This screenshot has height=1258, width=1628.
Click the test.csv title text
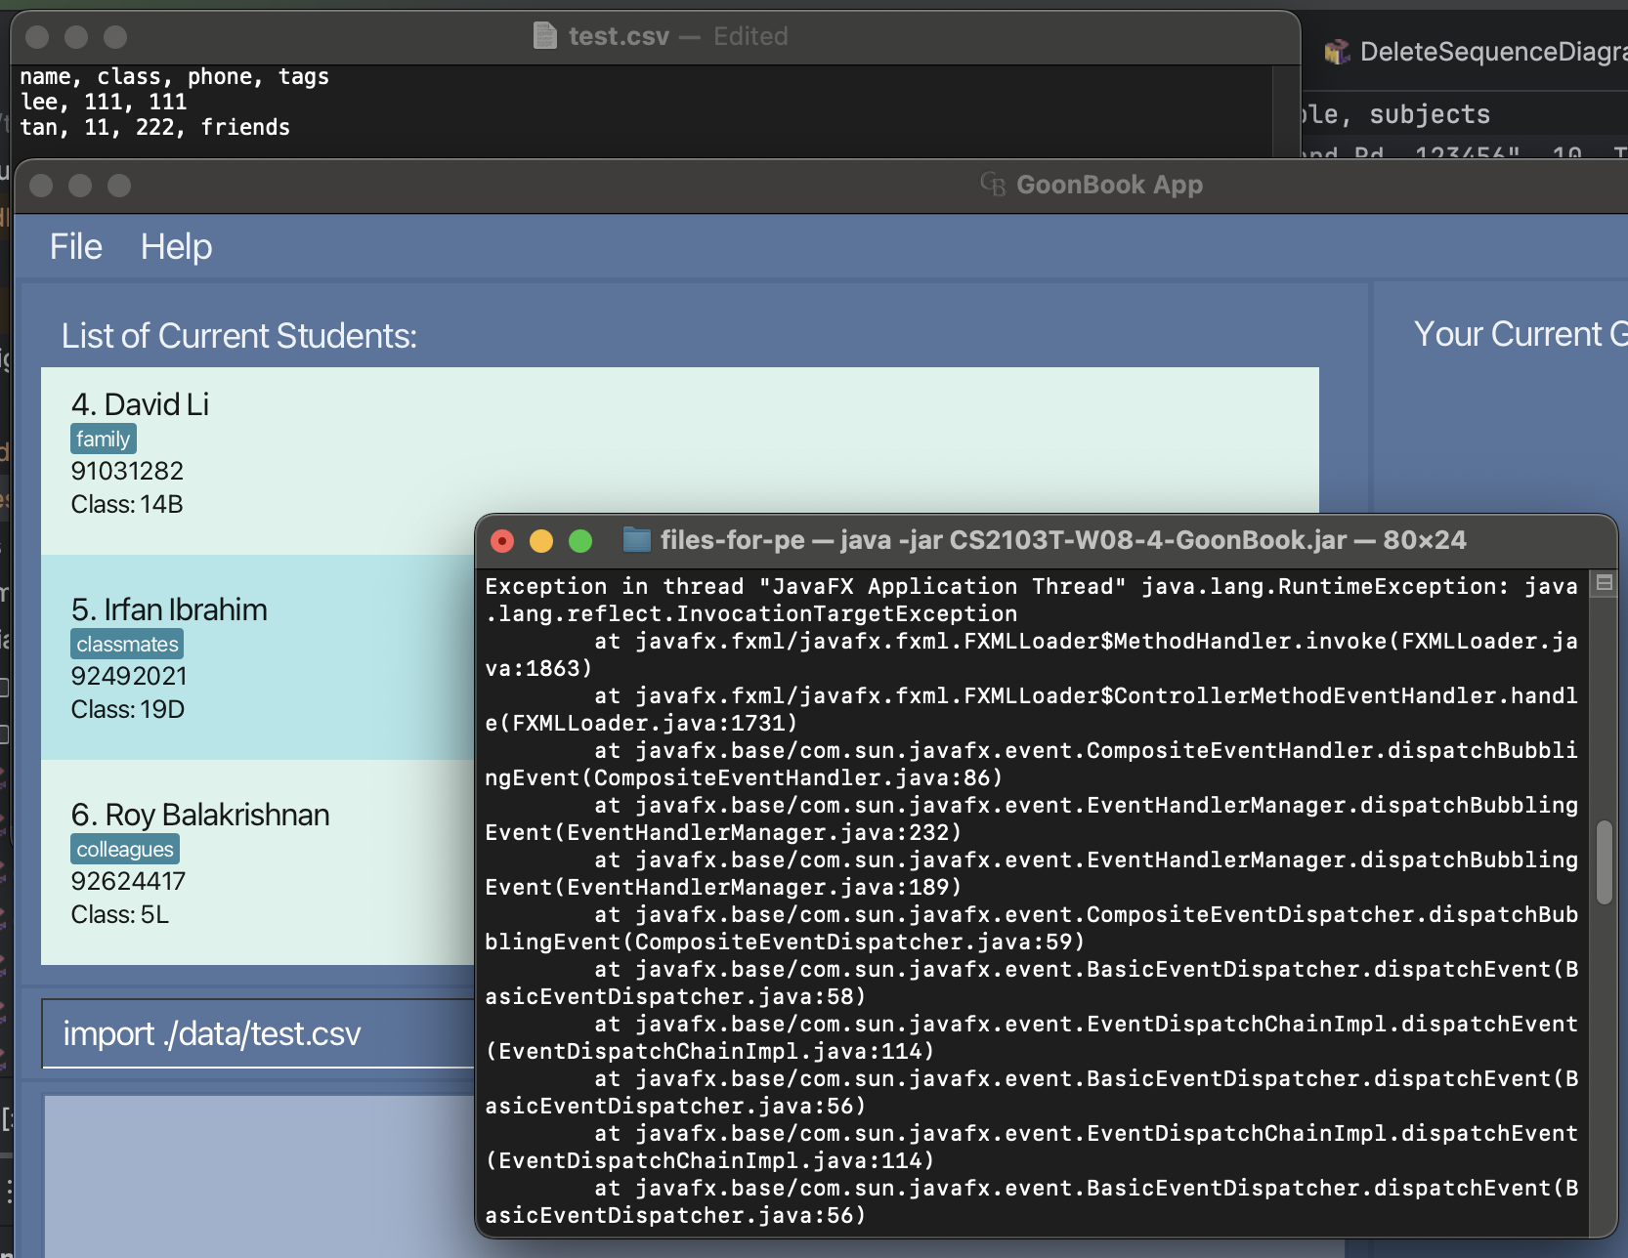619,37
